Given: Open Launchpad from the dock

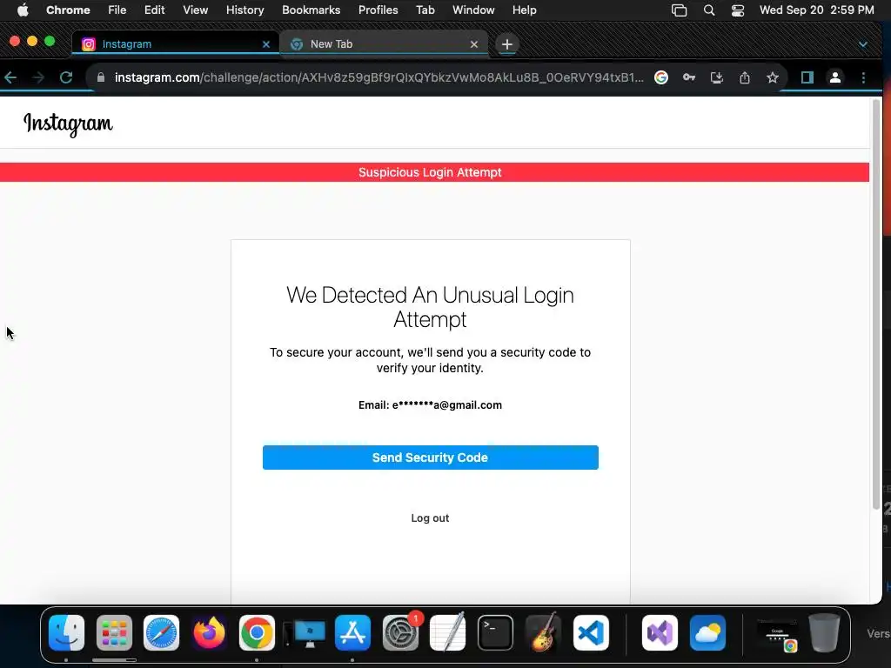Looking at the screenshot, I should click(x=114, y=633).
